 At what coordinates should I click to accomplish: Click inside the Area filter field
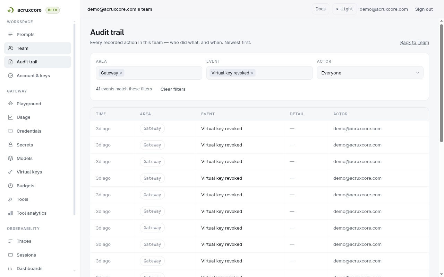[x=149, y=73]
